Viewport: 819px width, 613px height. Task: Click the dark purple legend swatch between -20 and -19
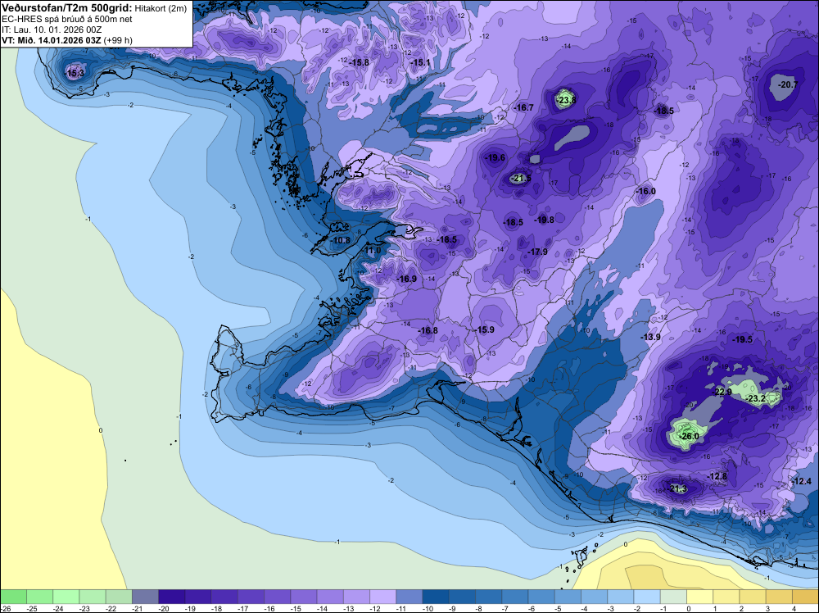(172, 597)
